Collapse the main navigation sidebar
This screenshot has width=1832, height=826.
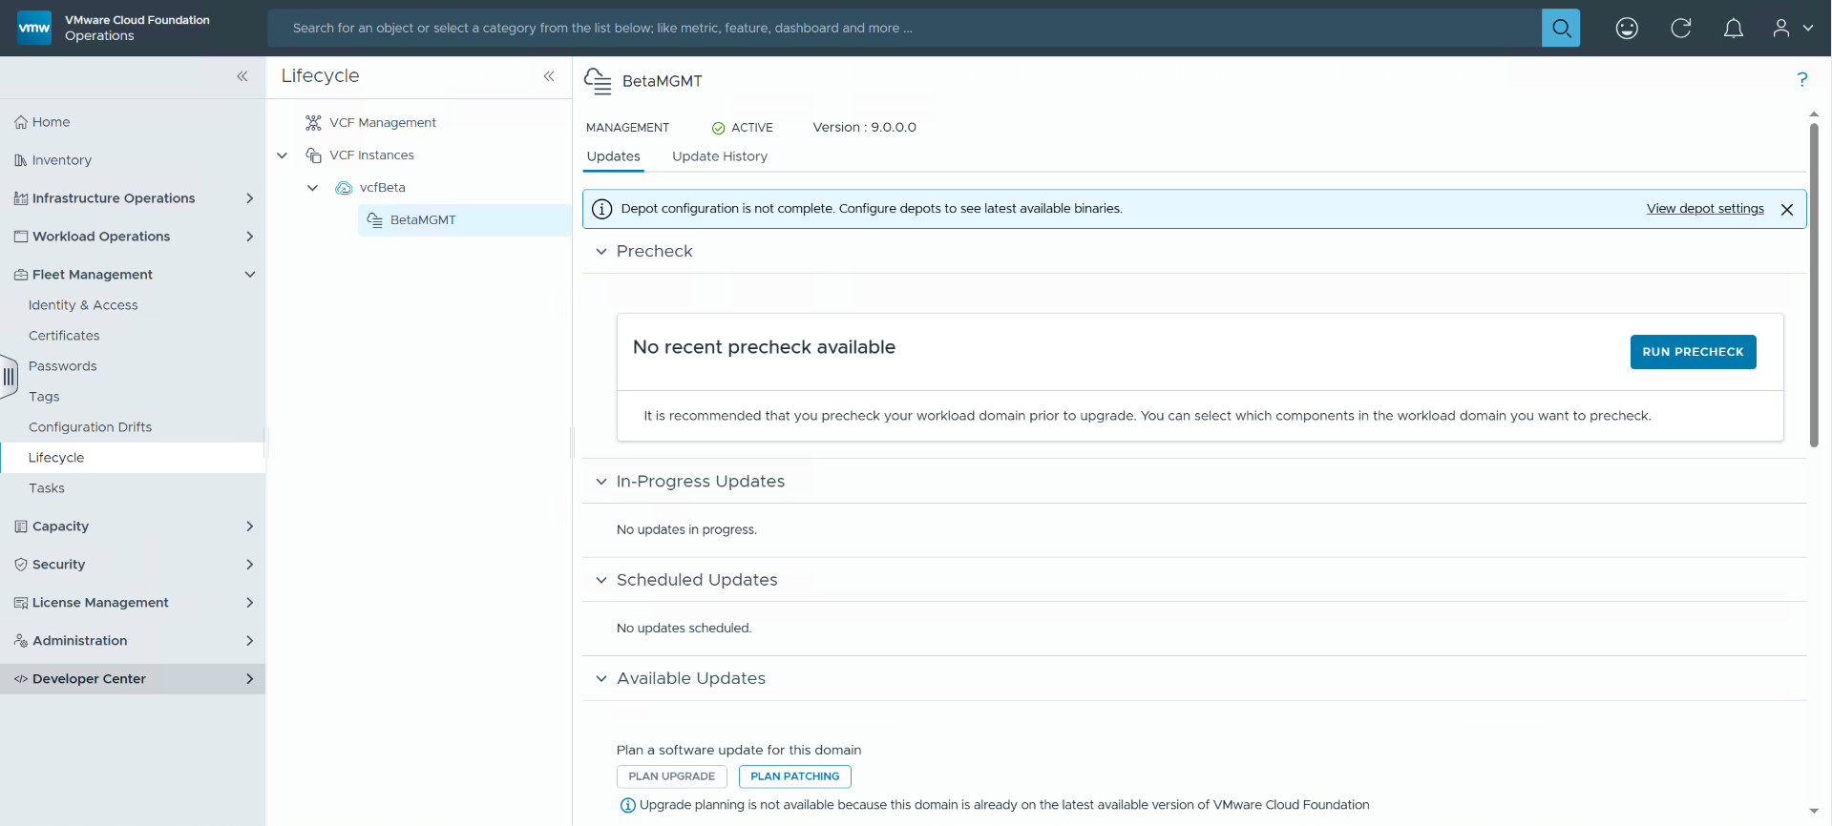[242, 76]
